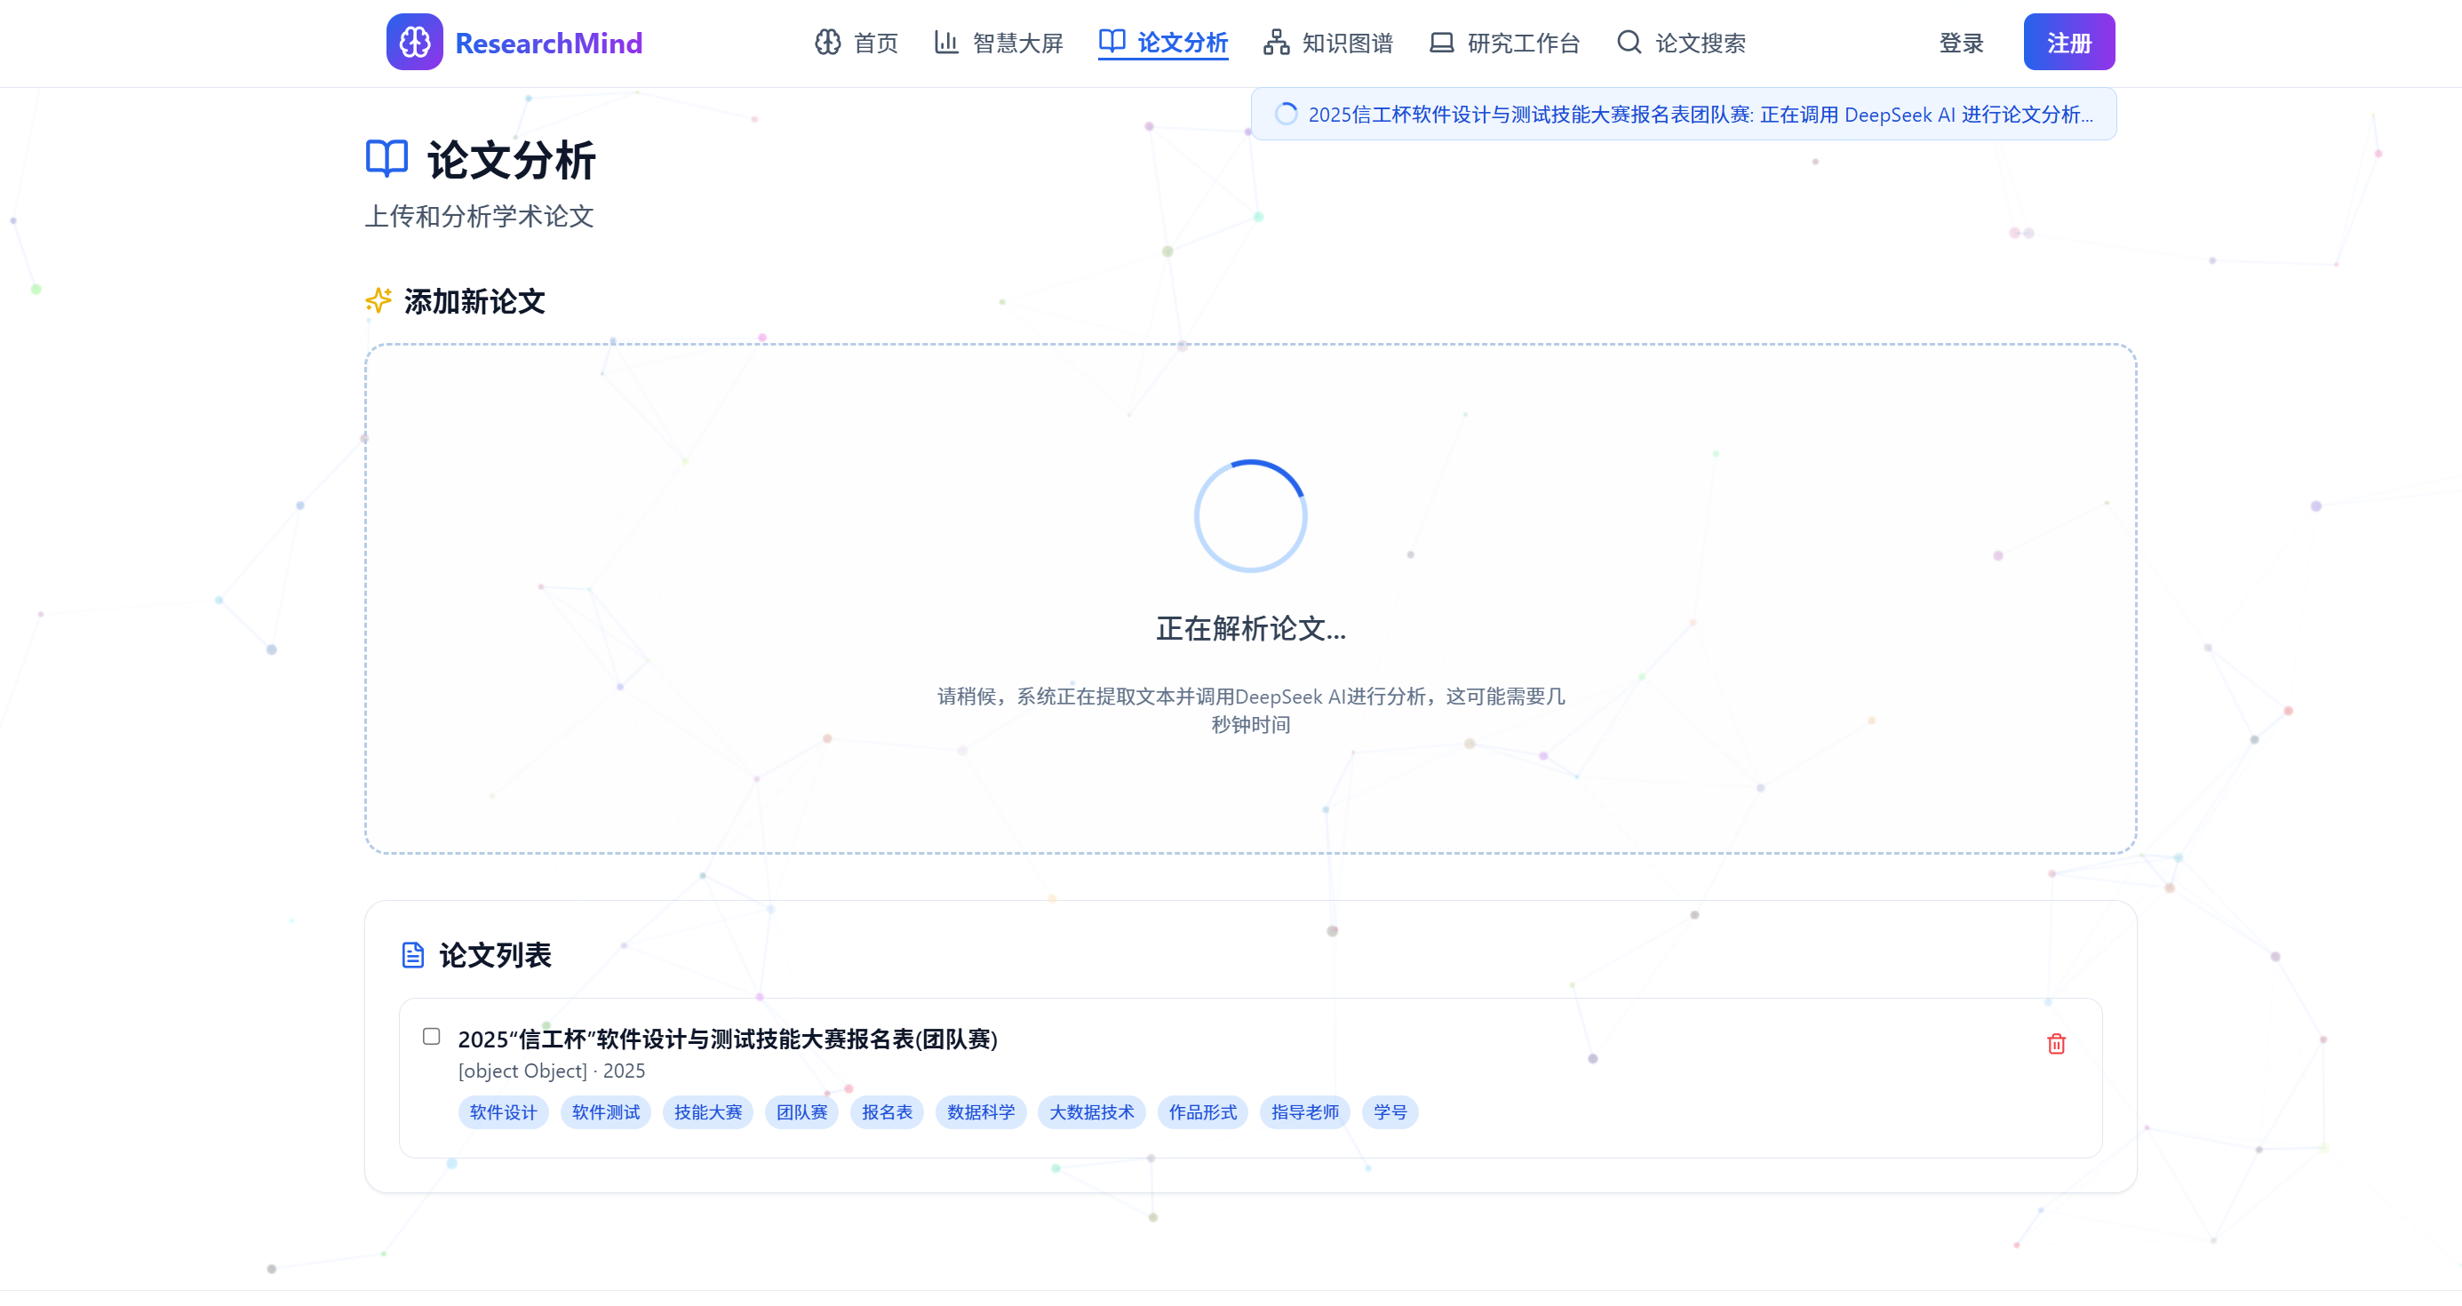The width and height of the screenshot is (2462, 1306).
Task: Click the network icon for 知识图谱
Action: coord(1276,42)
